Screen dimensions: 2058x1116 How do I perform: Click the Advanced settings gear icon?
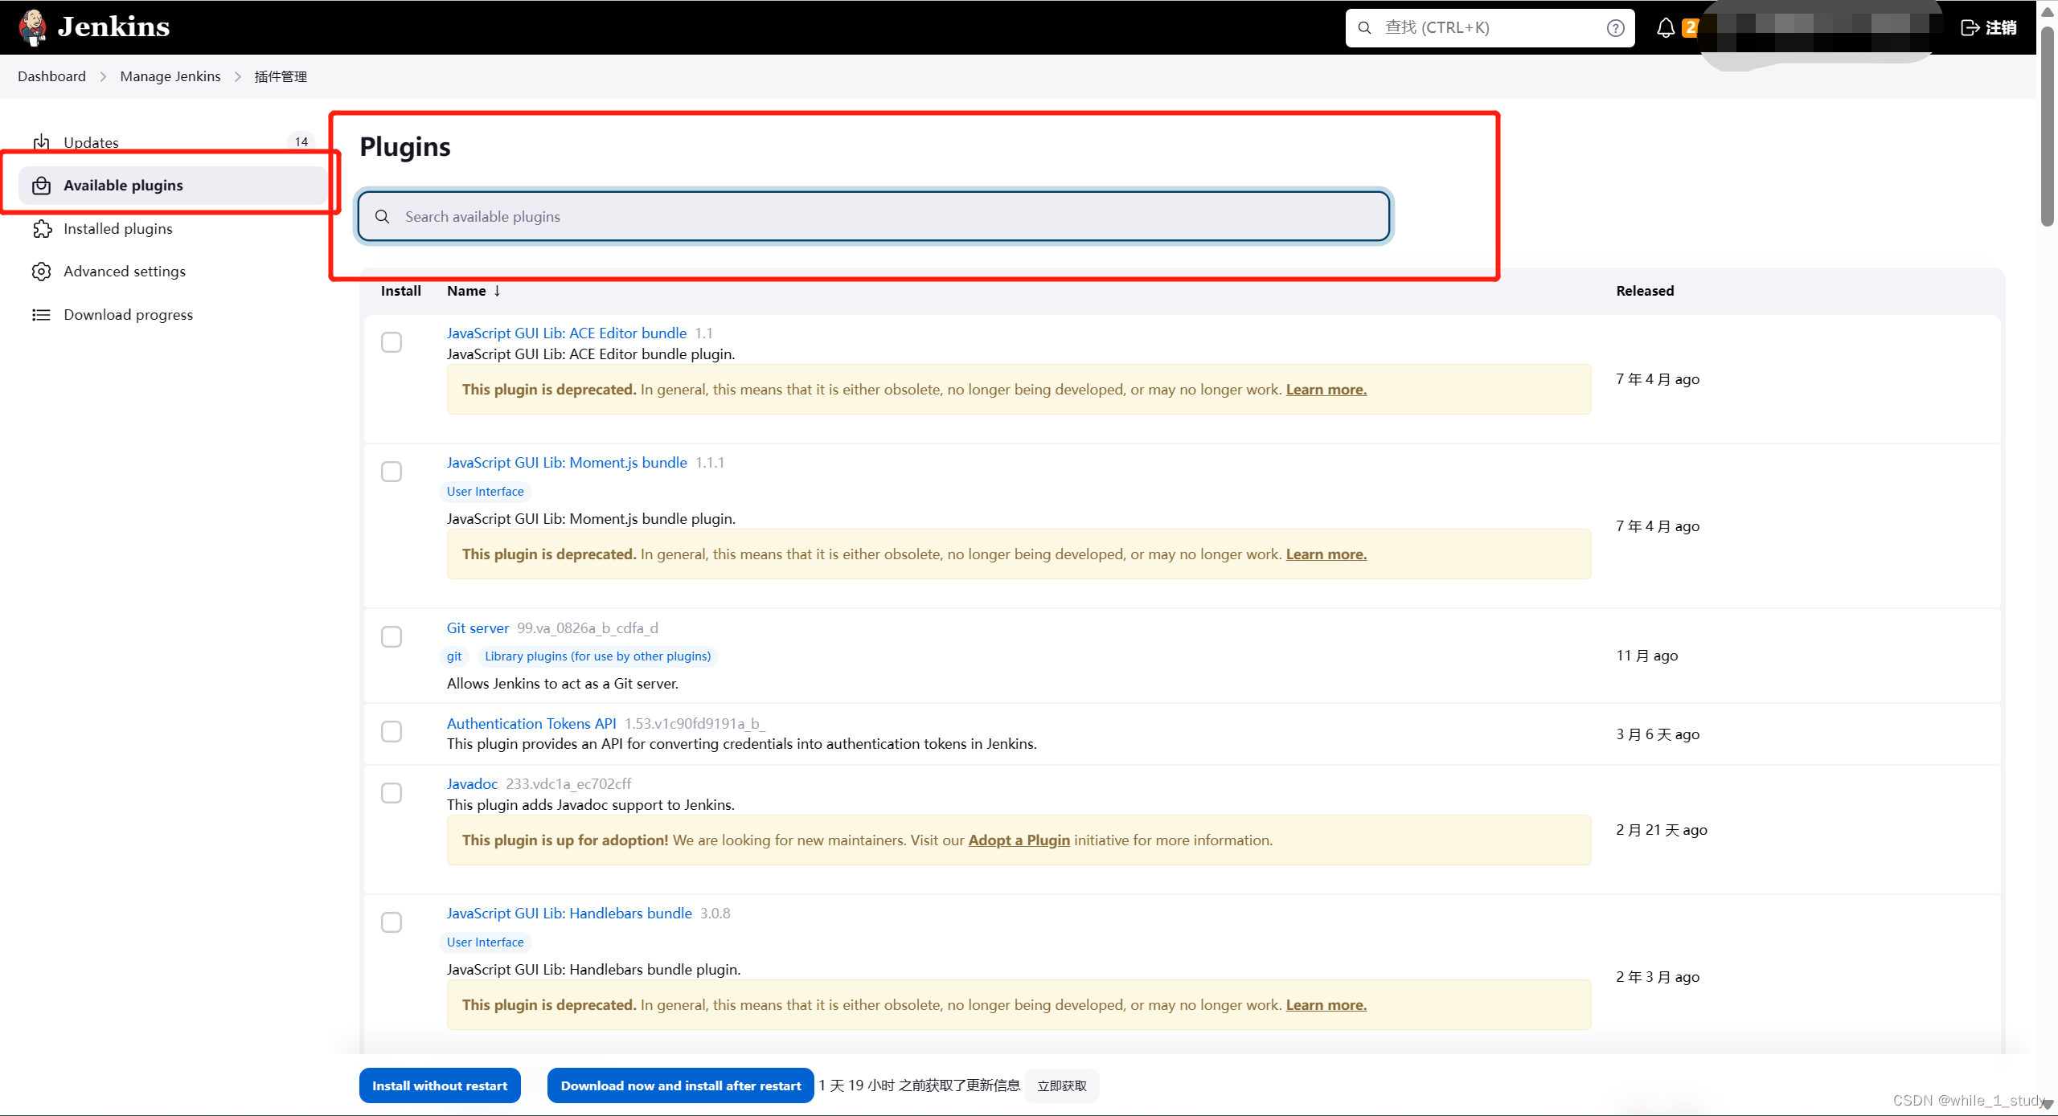(42, 272)
